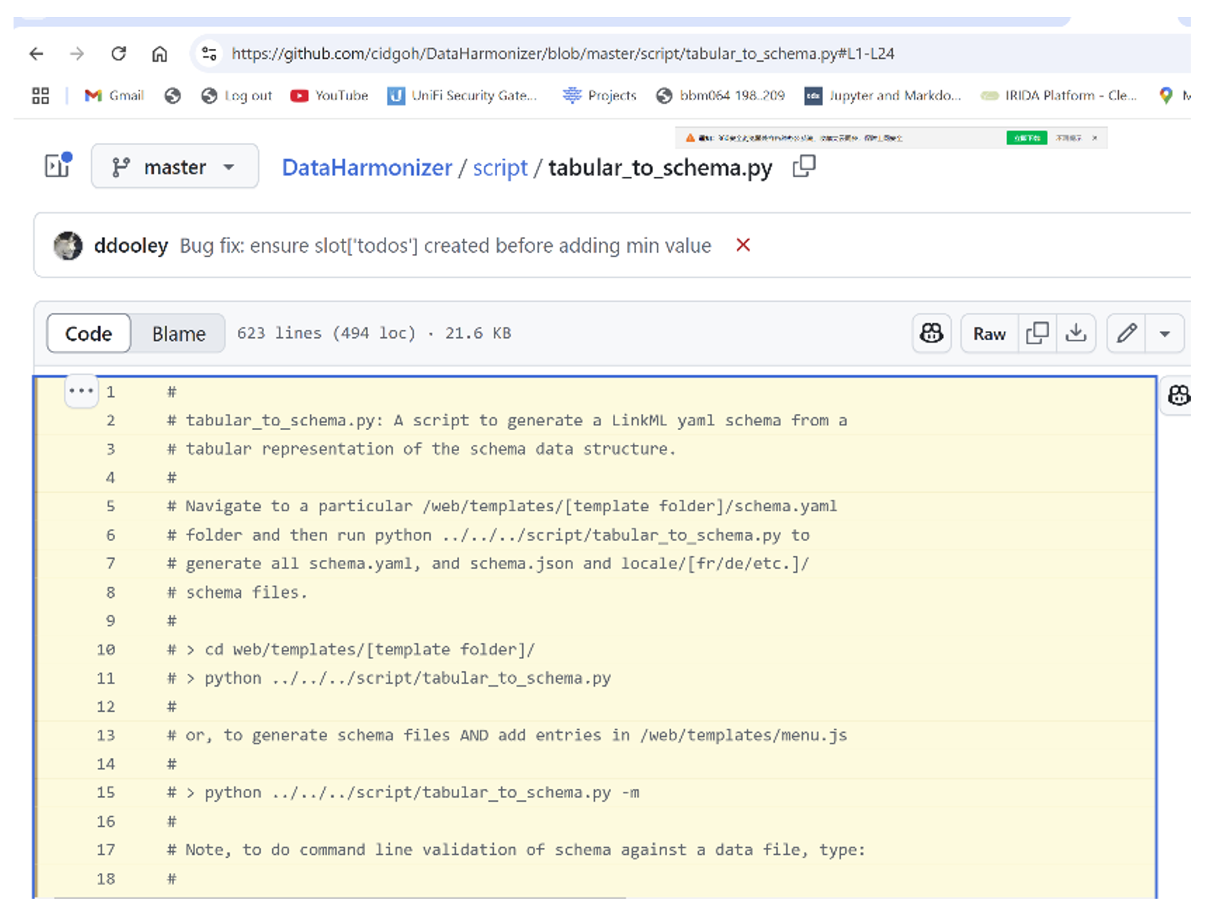The width and height of the screenshot is (1207, 919).
Task: Switch to Code view tab
Action: (x=89, y=333)
